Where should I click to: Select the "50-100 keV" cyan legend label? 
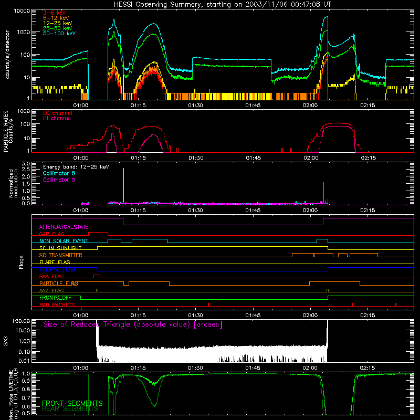59,34
